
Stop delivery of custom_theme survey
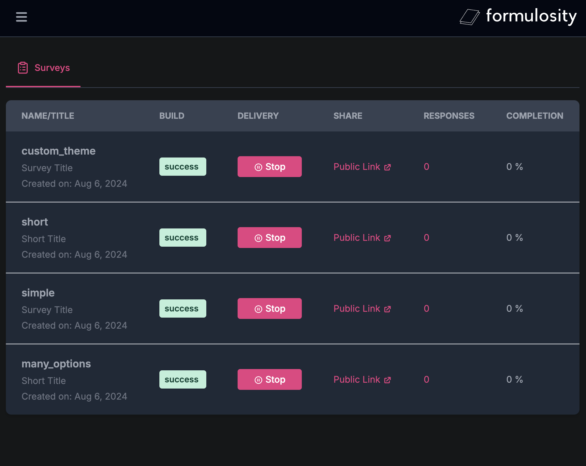[270, 167]
